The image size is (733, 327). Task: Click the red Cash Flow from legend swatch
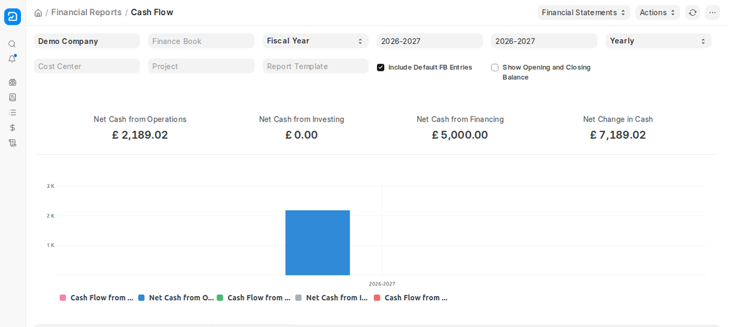(377, 298)
